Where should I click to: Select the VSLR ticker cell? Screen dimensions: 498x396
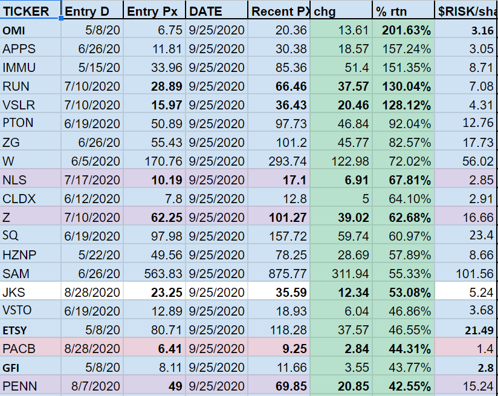tap(30, 105)
